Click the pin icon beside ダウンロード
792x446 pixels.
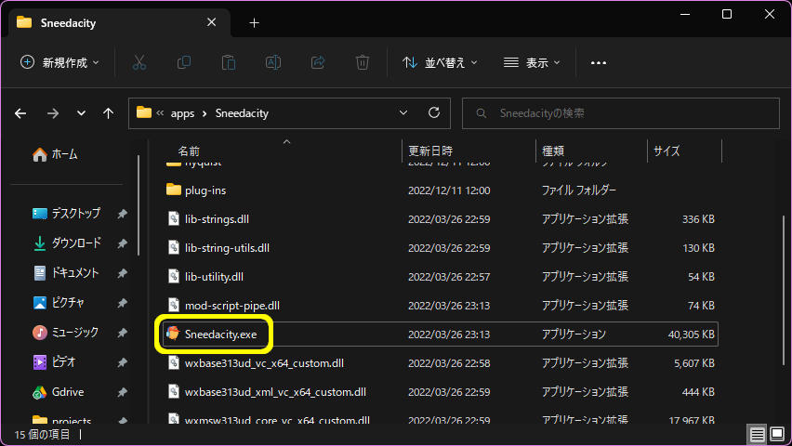[x=122, y=243]
